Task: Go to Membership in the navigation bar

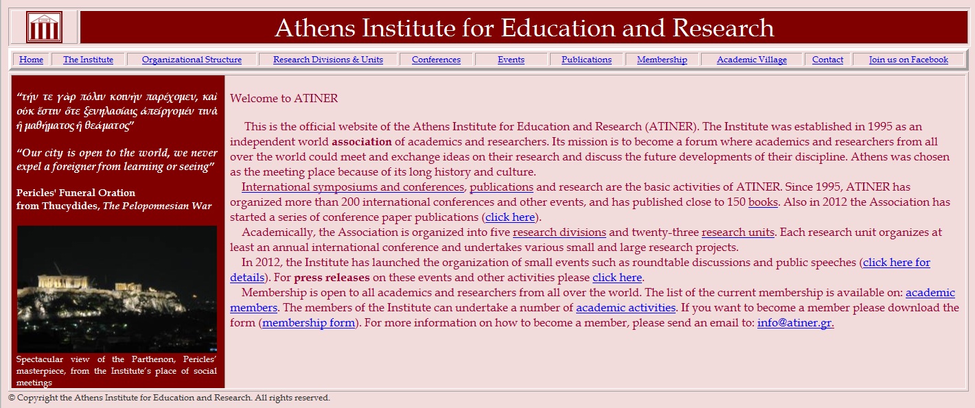Action: coord(662,60)
